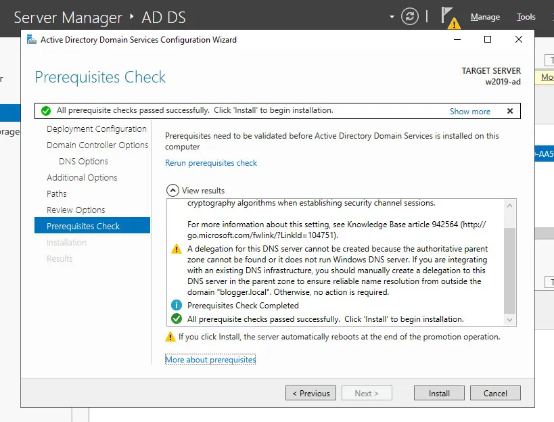554x422 pixels.
Task: Go back with the Previous button
Action: pos(310,393)
